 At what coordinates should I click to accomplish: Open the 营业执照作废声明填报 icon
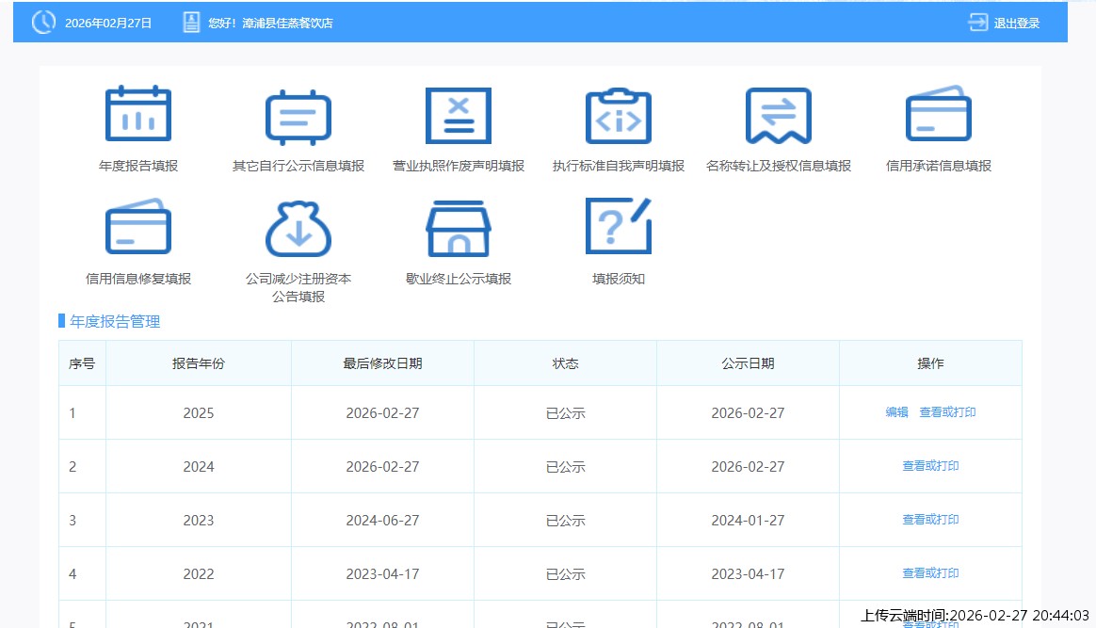(x=459, y=116)
